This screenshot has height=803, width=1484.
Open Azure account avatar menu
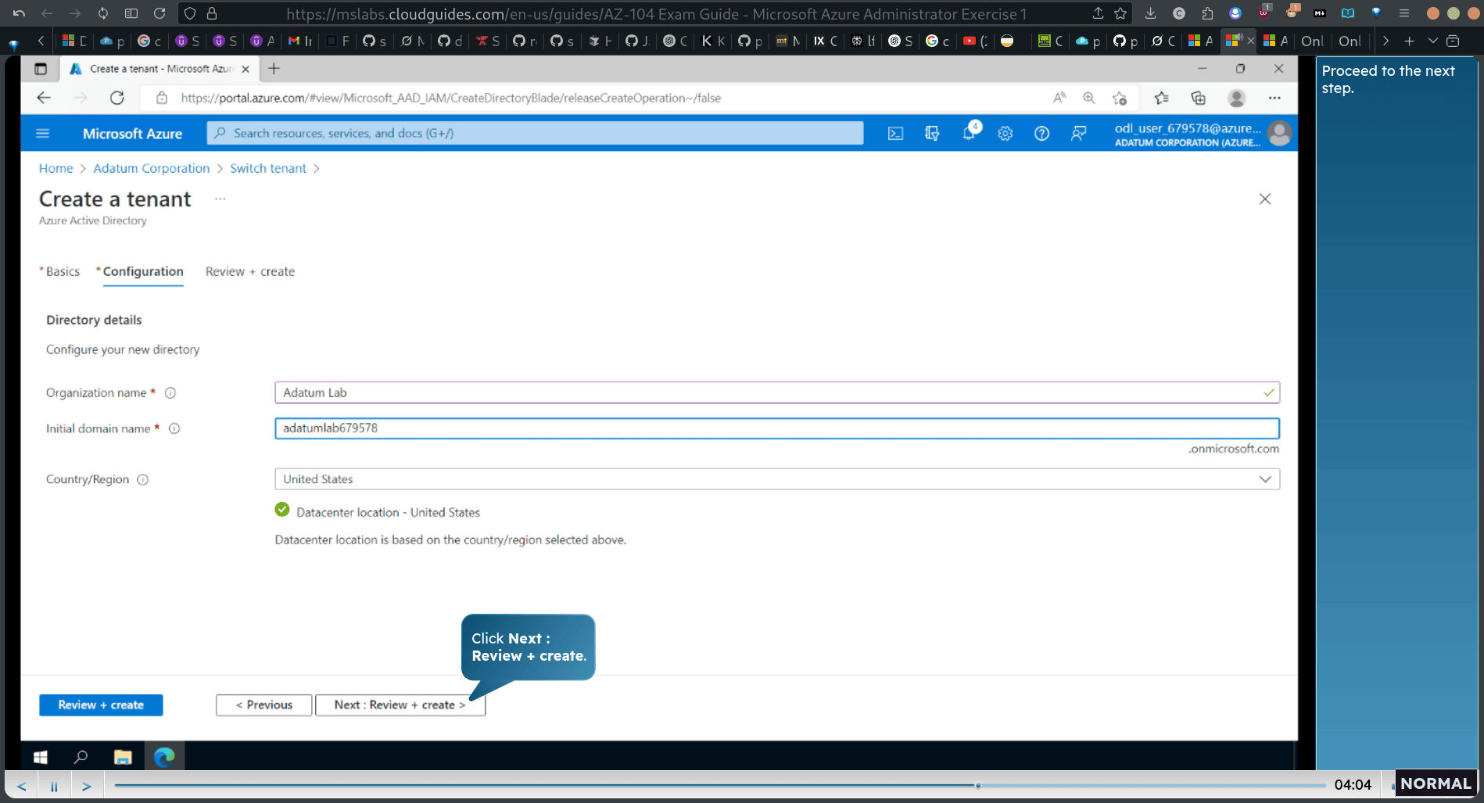click(1280, 134)
